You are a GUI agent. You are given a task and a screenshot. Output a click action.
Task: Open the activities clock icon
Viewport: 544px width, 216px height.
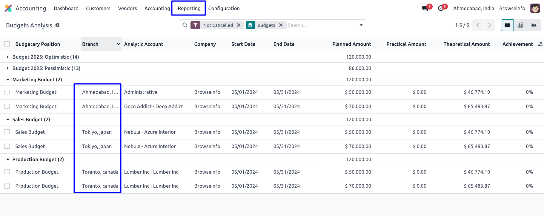(x=441, y=8)
